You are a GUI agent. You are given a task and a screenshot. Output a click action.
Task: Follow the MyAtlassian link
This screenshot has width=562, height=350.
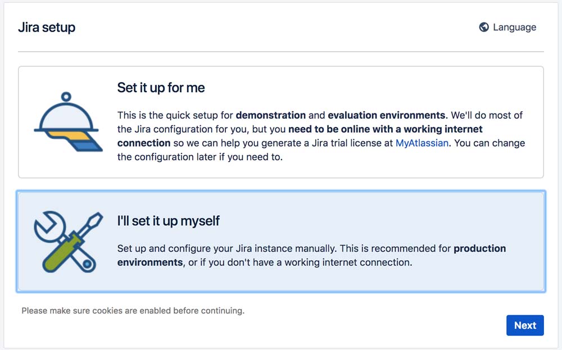tap(422, 143)
